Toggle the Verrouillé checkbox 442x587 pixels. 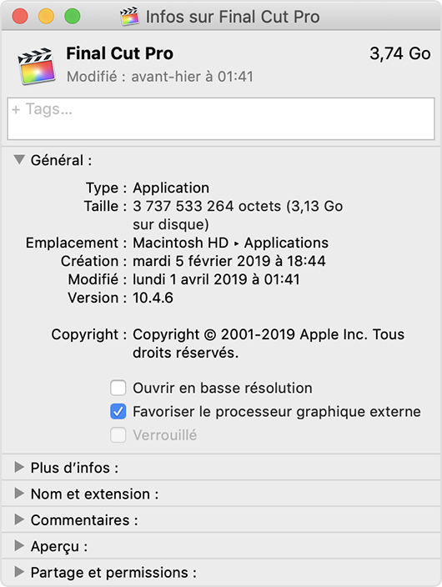(118, 435)
